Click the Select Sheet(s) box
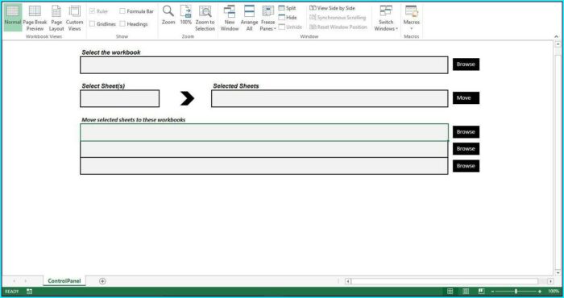564x298 pixels. pos(120,98)
